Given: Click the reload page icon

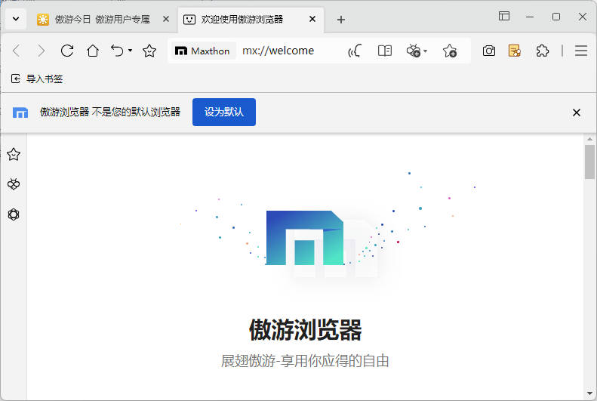Looking at the screenshot, I should point(67,51).
